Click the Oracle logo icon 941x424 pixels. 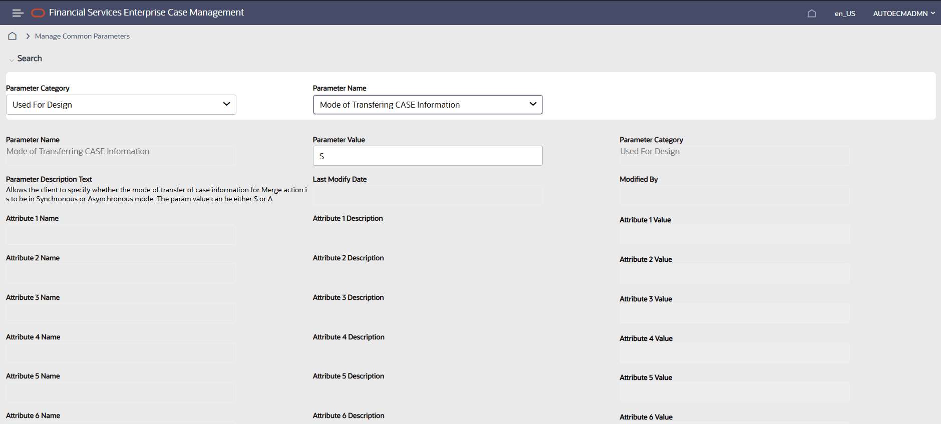tap(38, 13)
